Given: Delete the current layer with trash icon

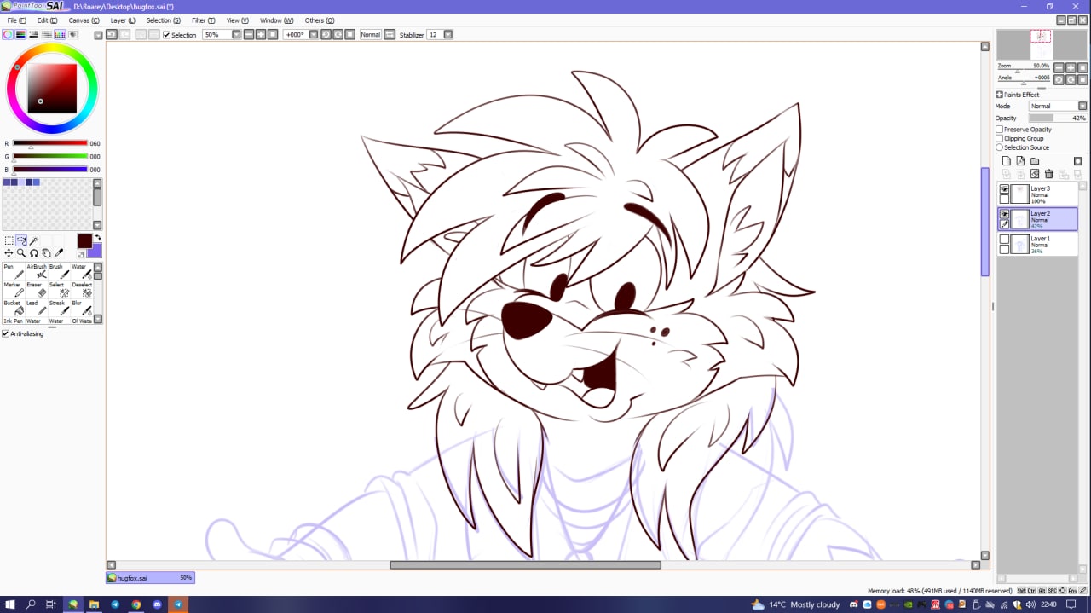Looking at the screenshot, I should tap(1049, 174).
